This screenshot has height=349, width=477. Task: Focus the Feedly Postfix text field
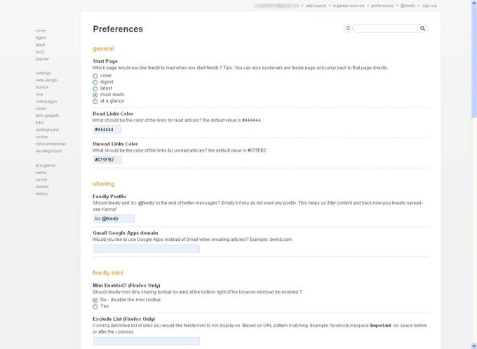coord(114,218)
